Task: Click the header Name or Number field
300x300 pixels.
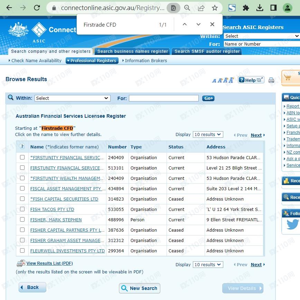Action: (x=262, y=44)
